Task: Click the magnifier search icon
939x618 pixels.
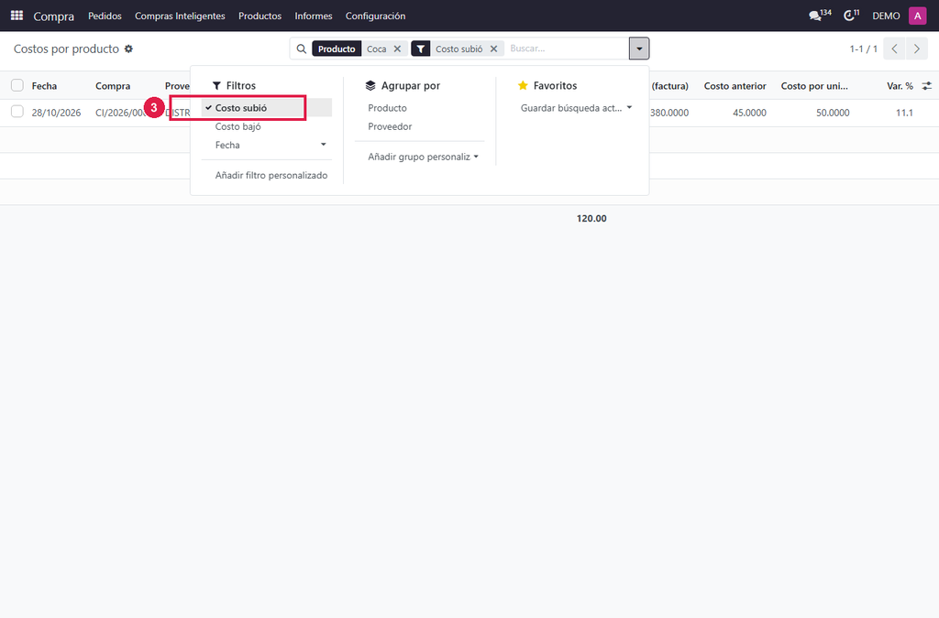Action: pyautogui.click(x=301, y=49)
